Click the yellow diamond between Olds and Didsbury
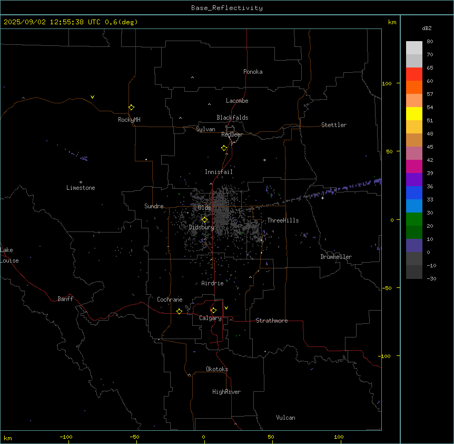This screenshot has width=454, height=444. pos(205,220)
